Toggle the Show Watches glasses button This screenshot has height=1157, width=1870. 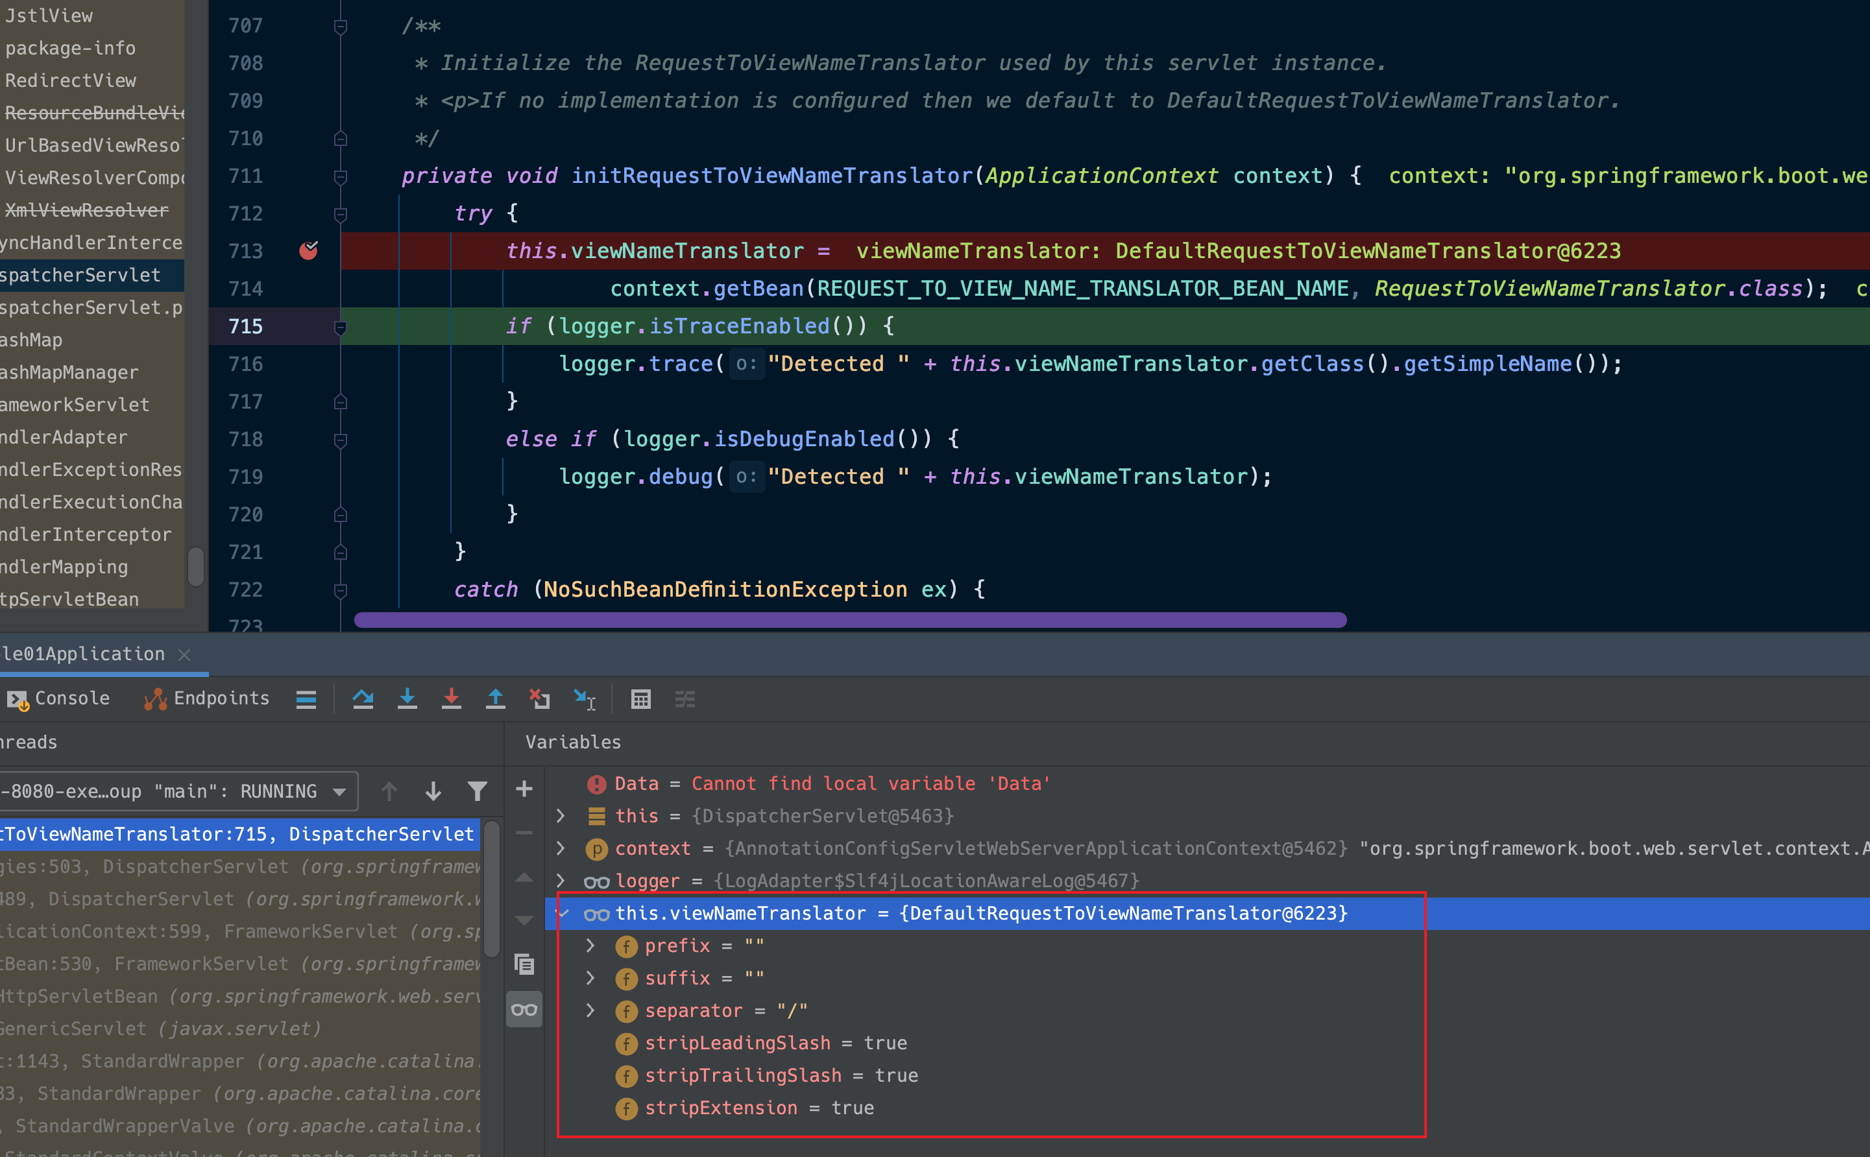coord(524,1009)
